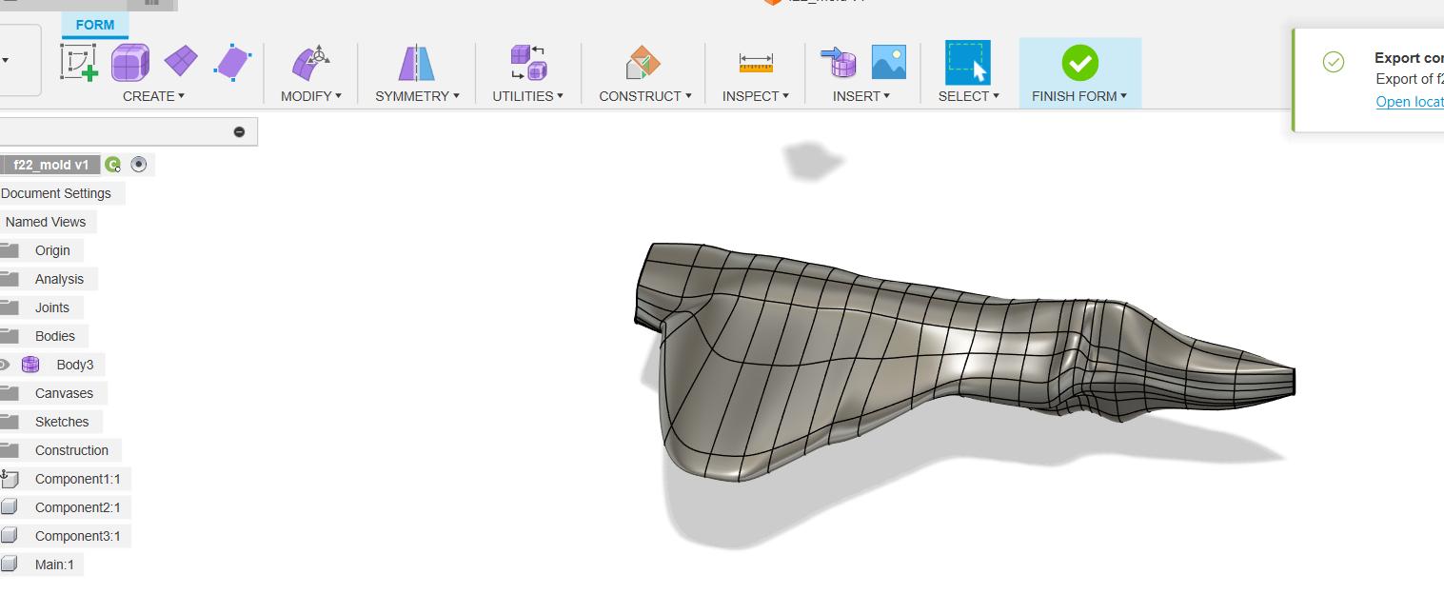Open the INSPECT dropdown menu

(x=756, y=96)
